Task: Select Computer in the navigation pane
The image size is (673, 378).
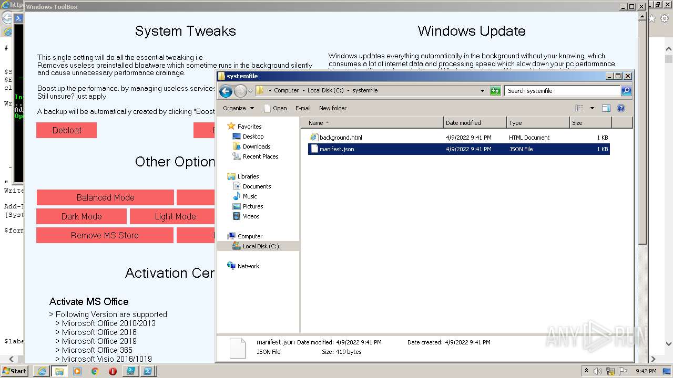Action: [x=250, y=236]
